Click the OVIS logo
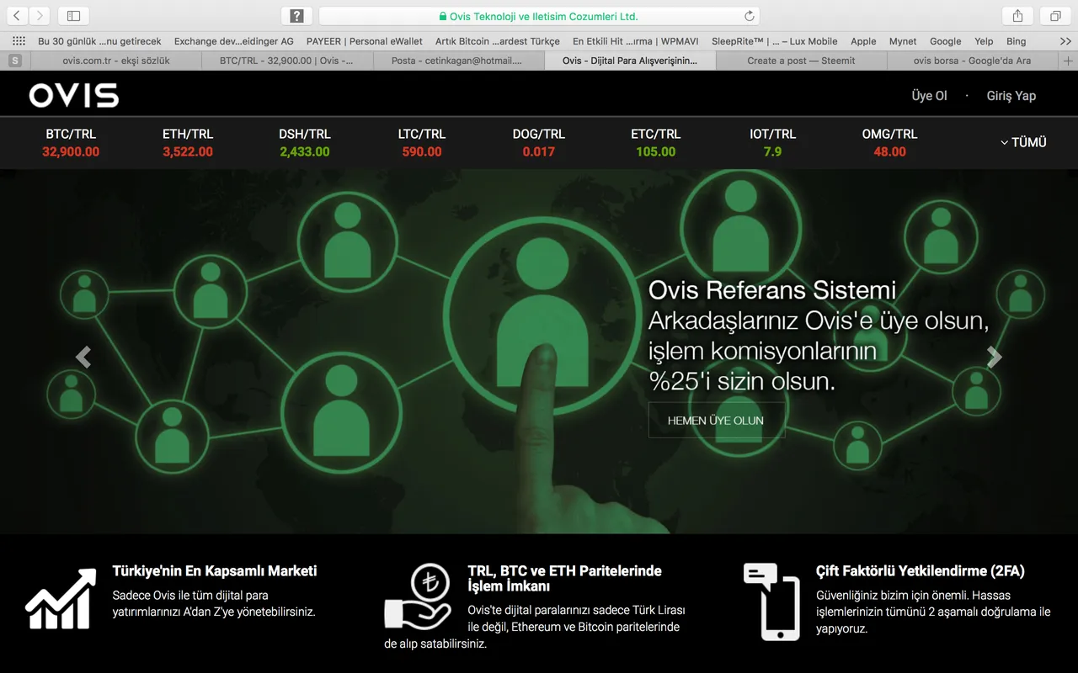1078x673 pixels. tap(74, 95)
